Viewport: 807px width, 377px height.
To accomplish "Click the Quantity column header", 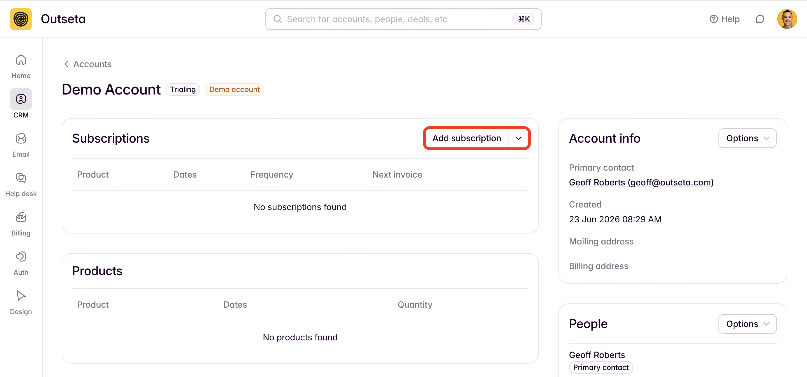I will (415, 305).
